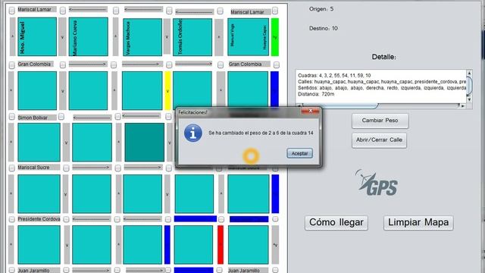Click the block labeled Hno. Miguel
Viewport: 485px width, 273px height.
[x=37, y=36]
